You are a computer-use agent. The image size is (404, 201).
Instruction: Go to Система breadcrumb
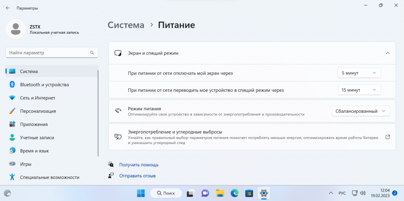pyautogui.click(x=126, y=25)
